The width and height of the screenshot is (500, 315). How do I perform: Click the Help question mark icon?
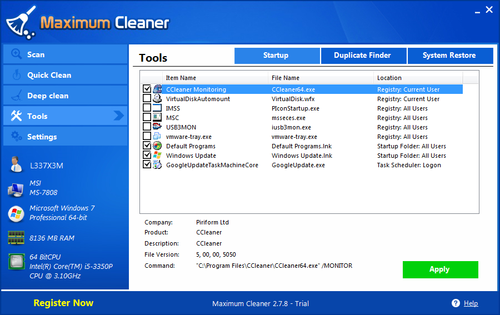[456, 303]
